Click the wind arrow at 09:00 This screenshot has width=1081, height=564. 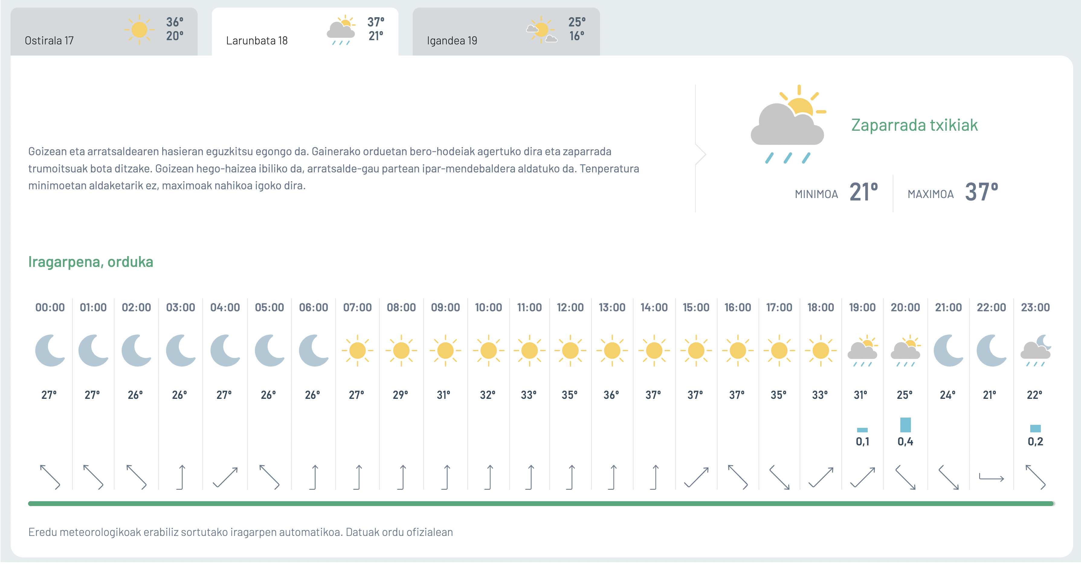(446, 477)
